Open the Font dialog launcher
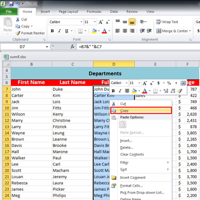200x200 pixels. pyautogui.click(x=110, y=40)
